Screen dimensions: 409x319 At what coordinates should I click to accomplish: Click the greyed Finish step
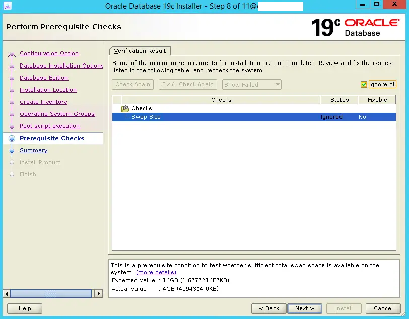28,174
